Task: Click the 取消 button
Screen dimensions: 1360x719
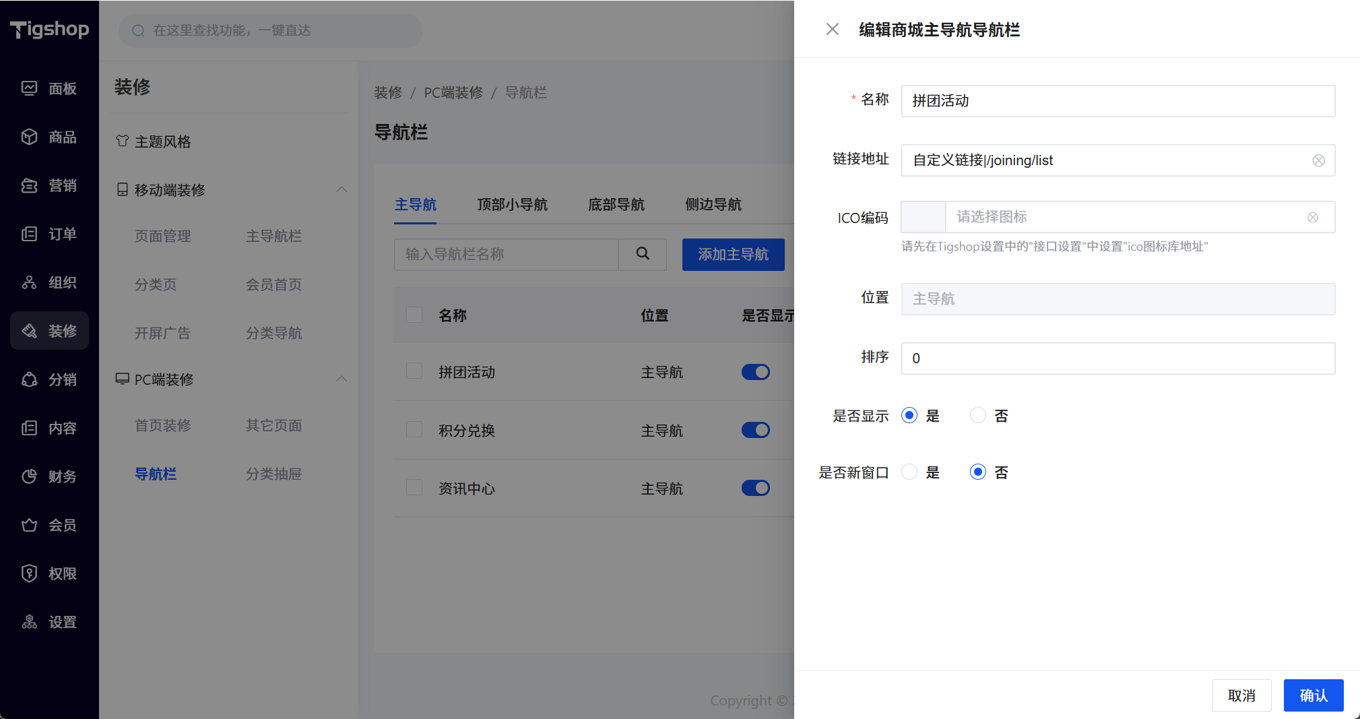Action: click(x=1241, y=695)
